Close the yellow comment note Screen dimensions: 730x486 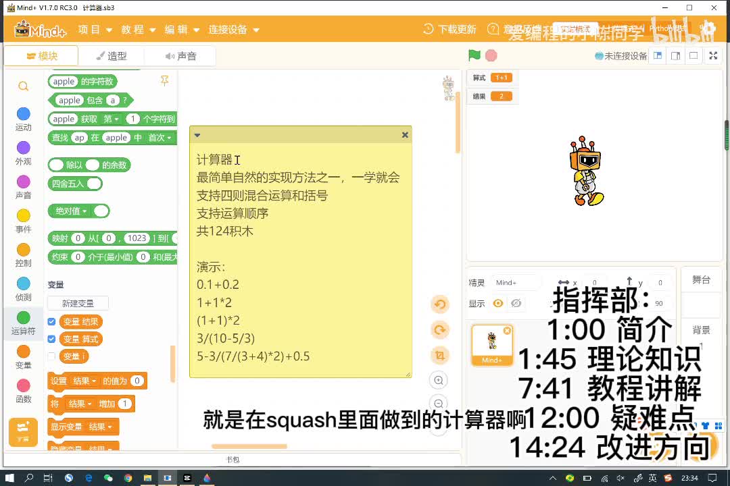point(405,135)
